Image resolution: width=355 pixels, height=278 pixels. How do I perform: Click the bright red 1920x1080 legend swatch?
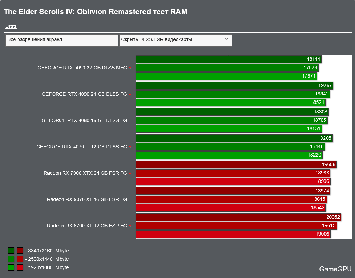20,267
